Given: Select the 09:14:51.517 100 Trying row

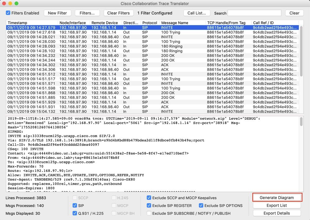Looking at the screenshot, I should pyautogui.click(x=152, y=79).
